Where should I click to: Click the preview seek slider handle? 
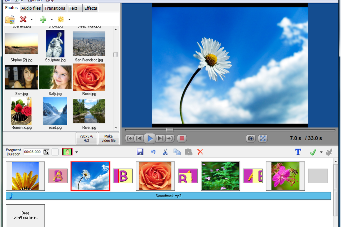coord(169,130)
